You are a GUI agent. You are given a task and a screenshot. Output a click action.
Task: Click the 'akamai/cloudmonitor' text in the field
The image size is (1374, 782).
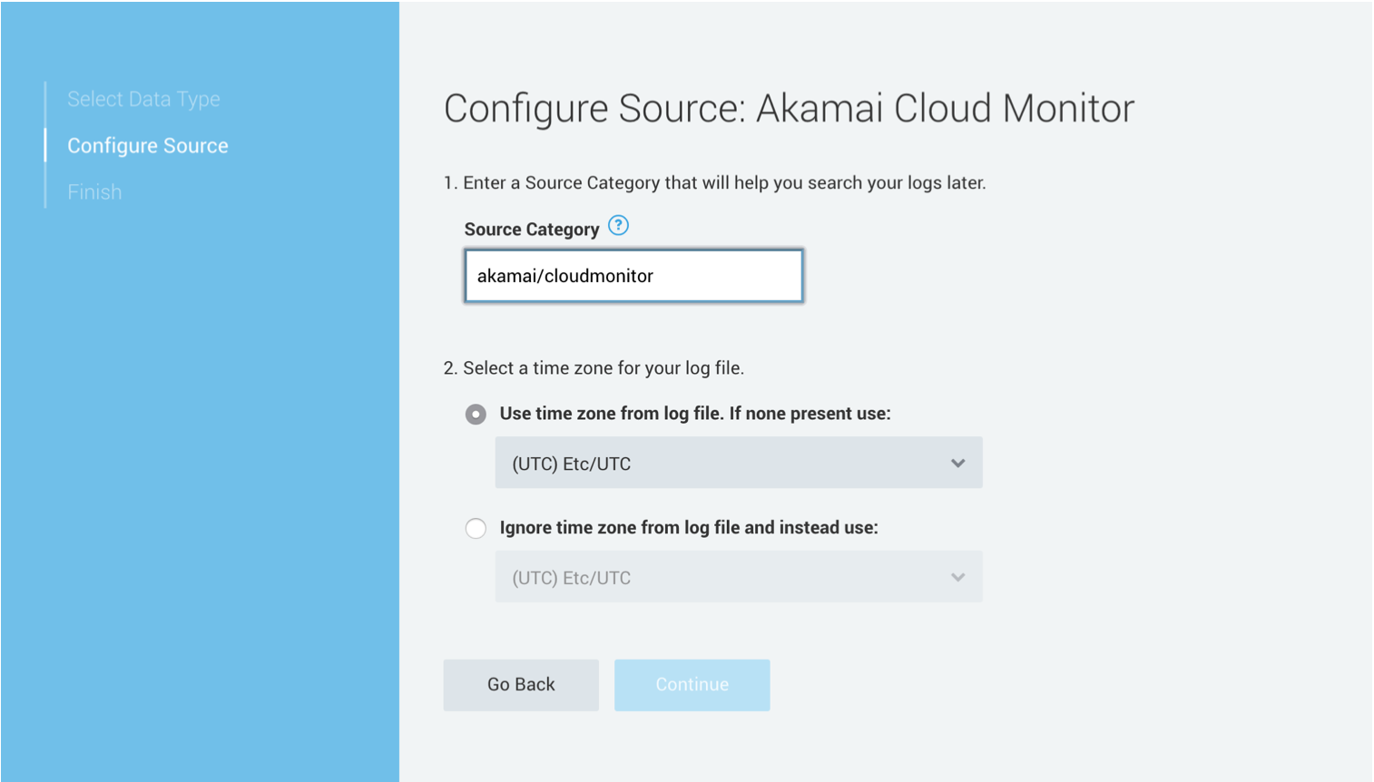[565, 276]
